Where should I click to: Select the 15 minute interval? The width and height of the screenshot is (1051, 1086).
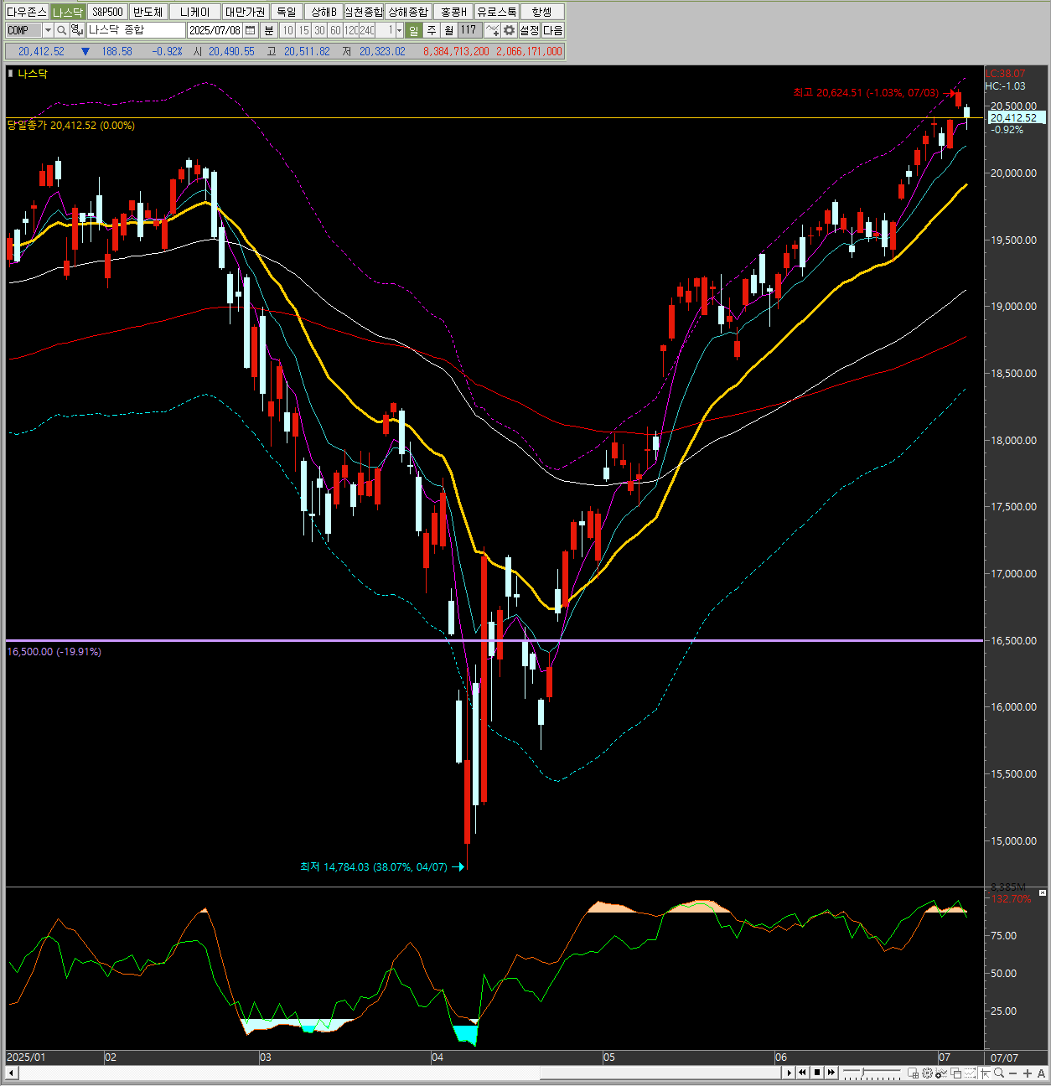[x=303, y=30]
